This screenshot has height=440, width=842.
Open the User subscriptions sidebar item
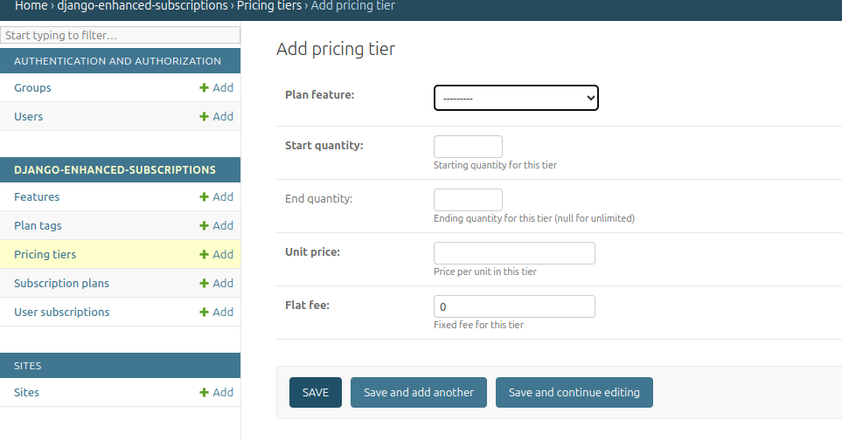[62, 313]
